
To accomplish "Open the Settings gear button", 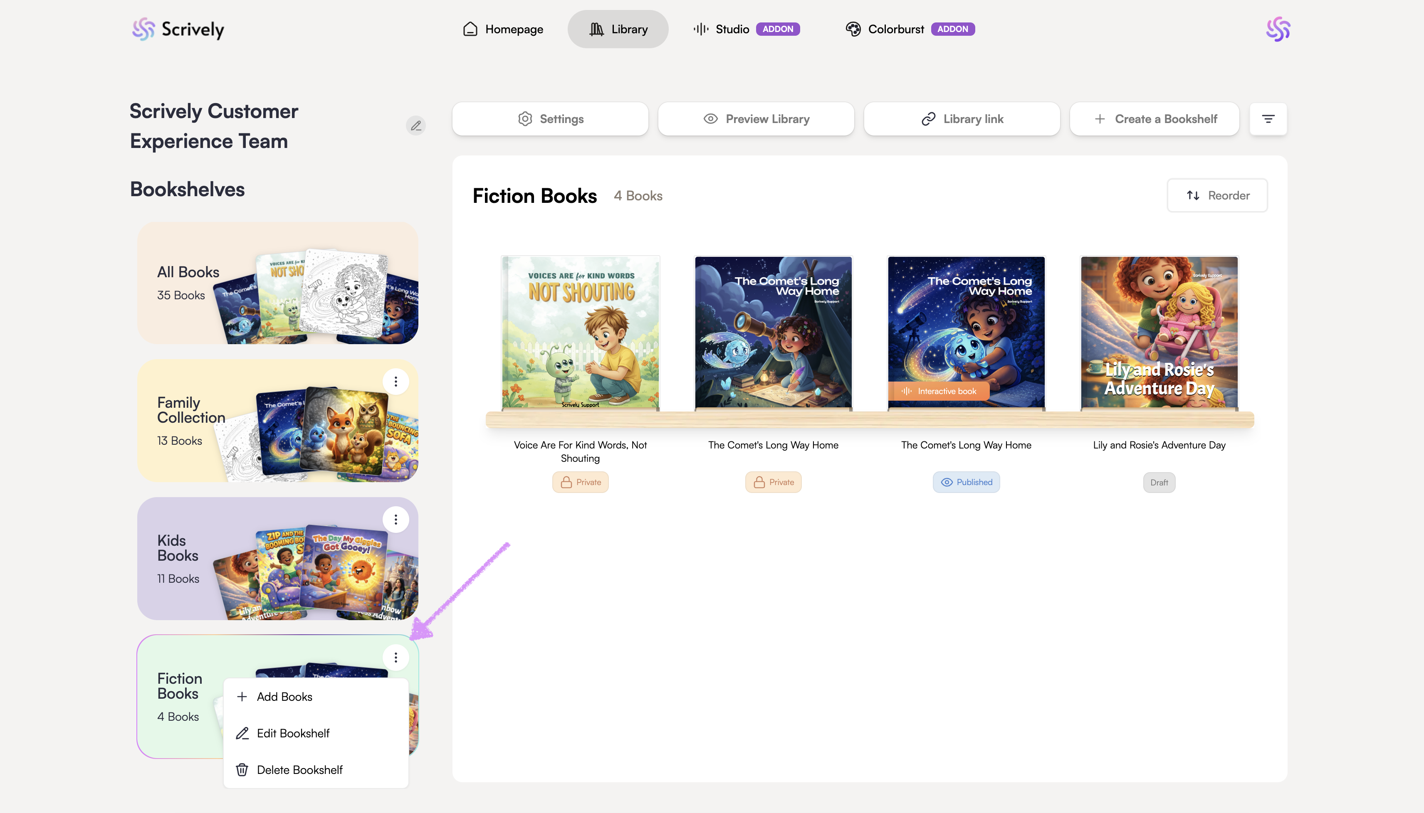I will pos(550,119).
